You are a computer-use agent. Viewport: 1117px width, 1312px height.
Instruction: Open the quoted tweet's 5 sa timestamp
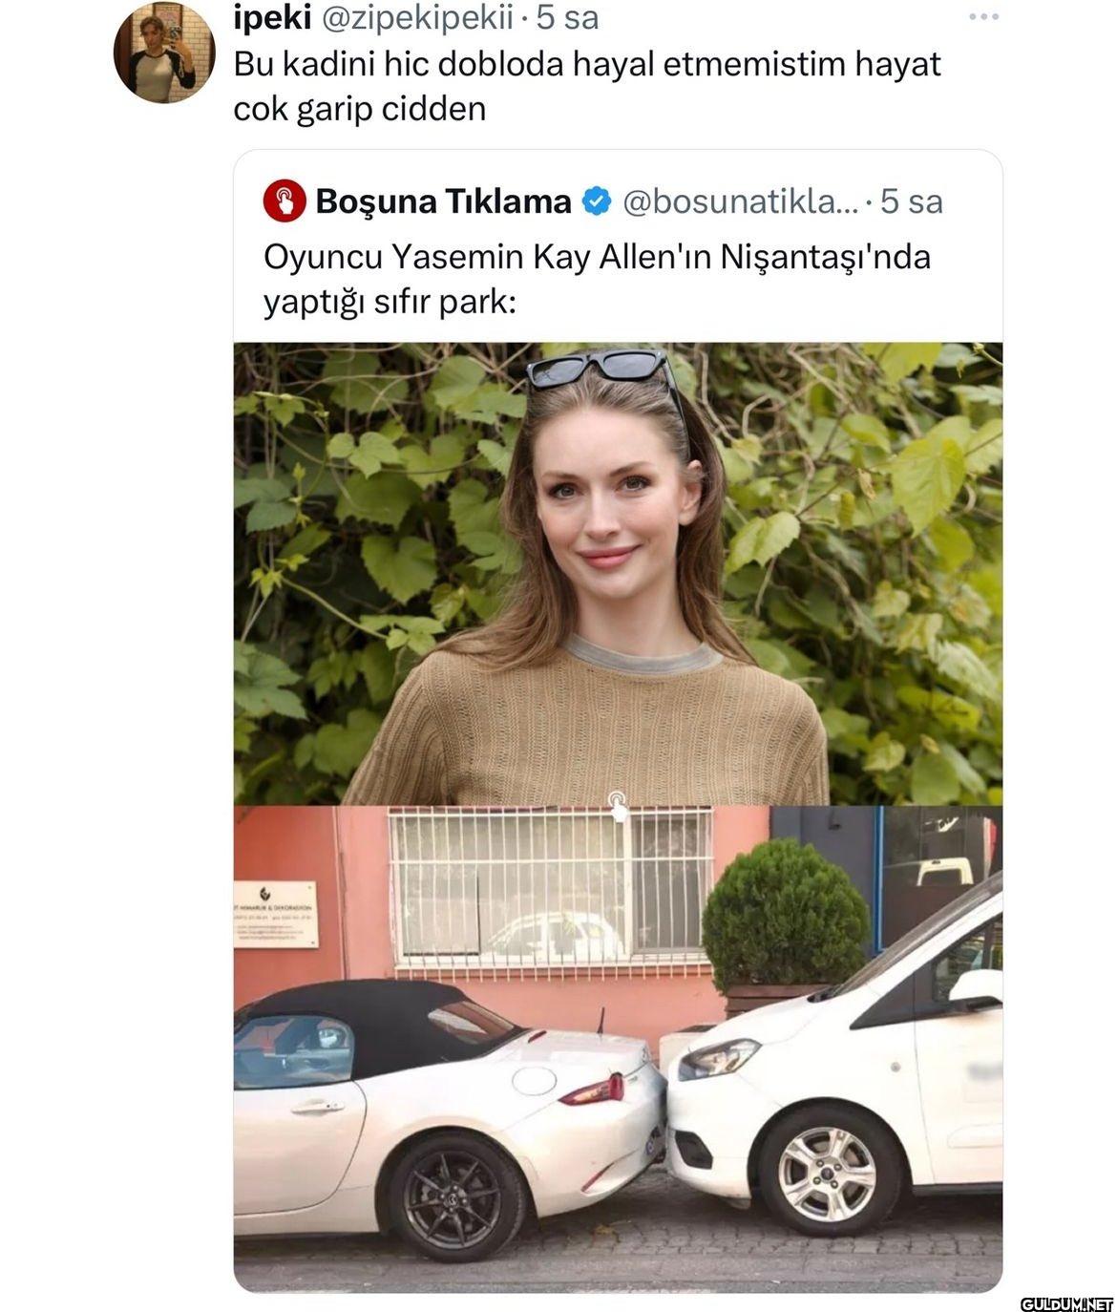(x=911, y=201)
